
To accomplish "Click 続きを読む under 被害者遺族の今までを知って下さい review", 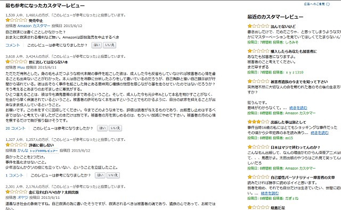I will [x=298, y=108].
